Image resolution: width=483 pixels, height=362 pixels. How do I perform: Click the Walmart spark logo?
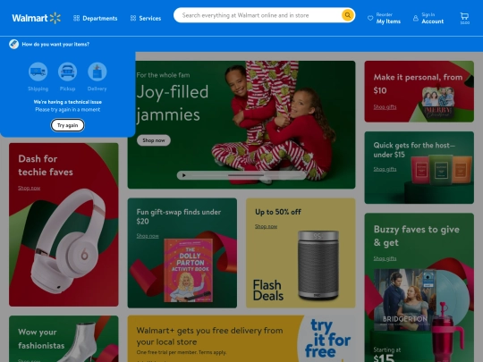point(55,18)
